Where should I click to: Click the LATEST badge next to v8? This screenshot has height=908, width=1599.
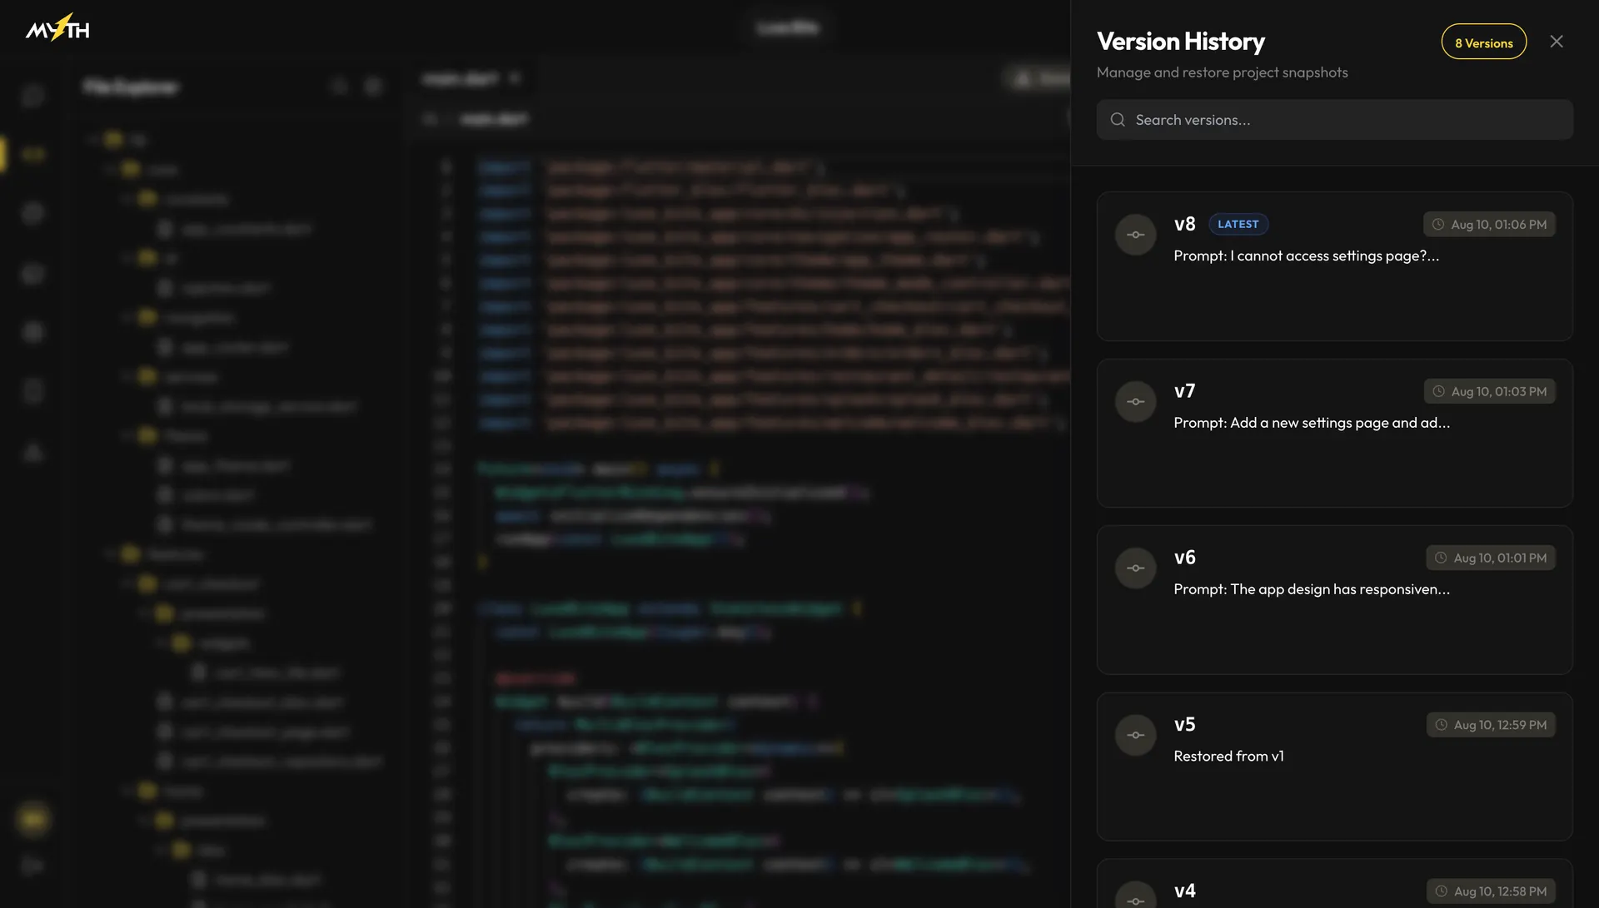point(1238,225)
